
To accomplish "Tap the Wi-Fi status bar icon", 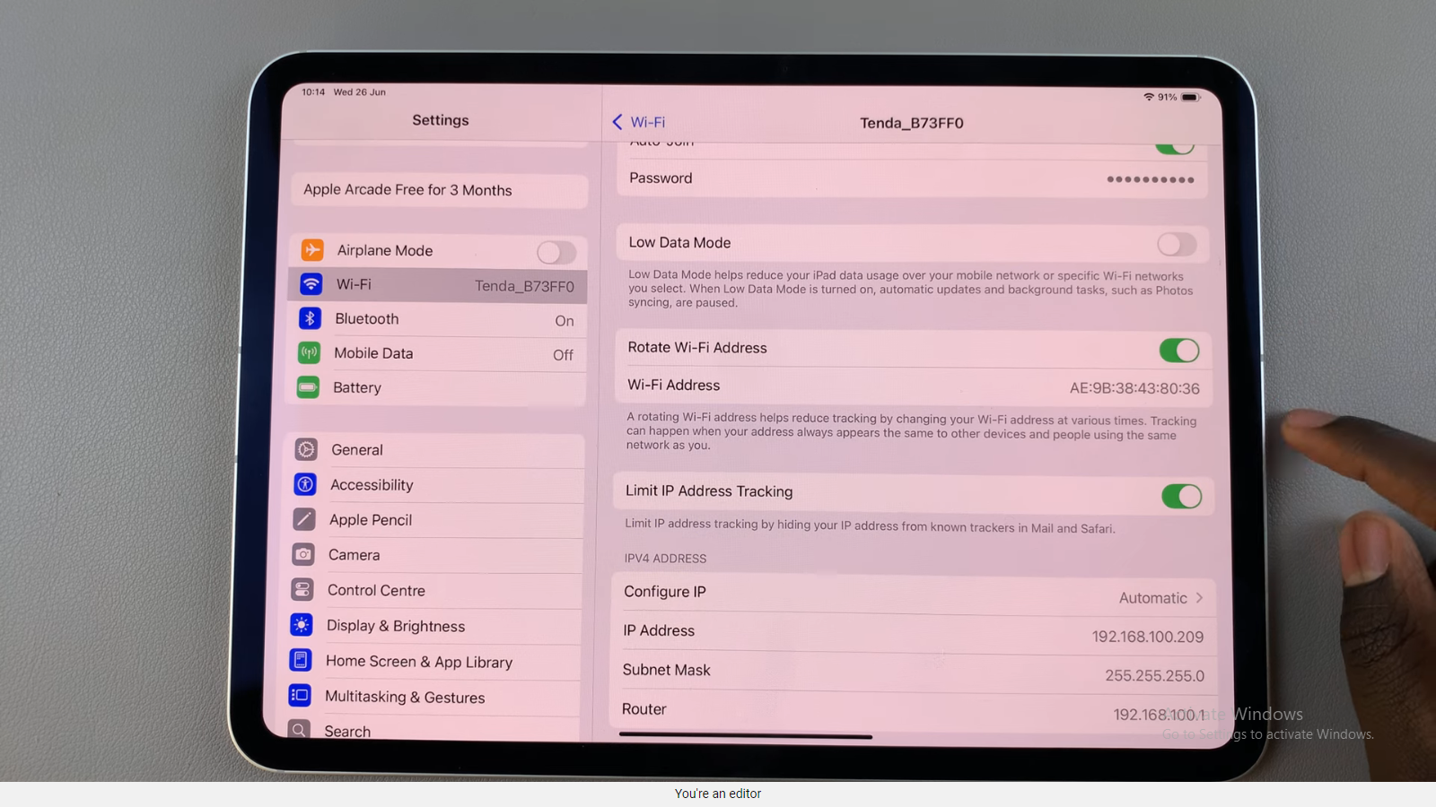I will [1149, 97].
